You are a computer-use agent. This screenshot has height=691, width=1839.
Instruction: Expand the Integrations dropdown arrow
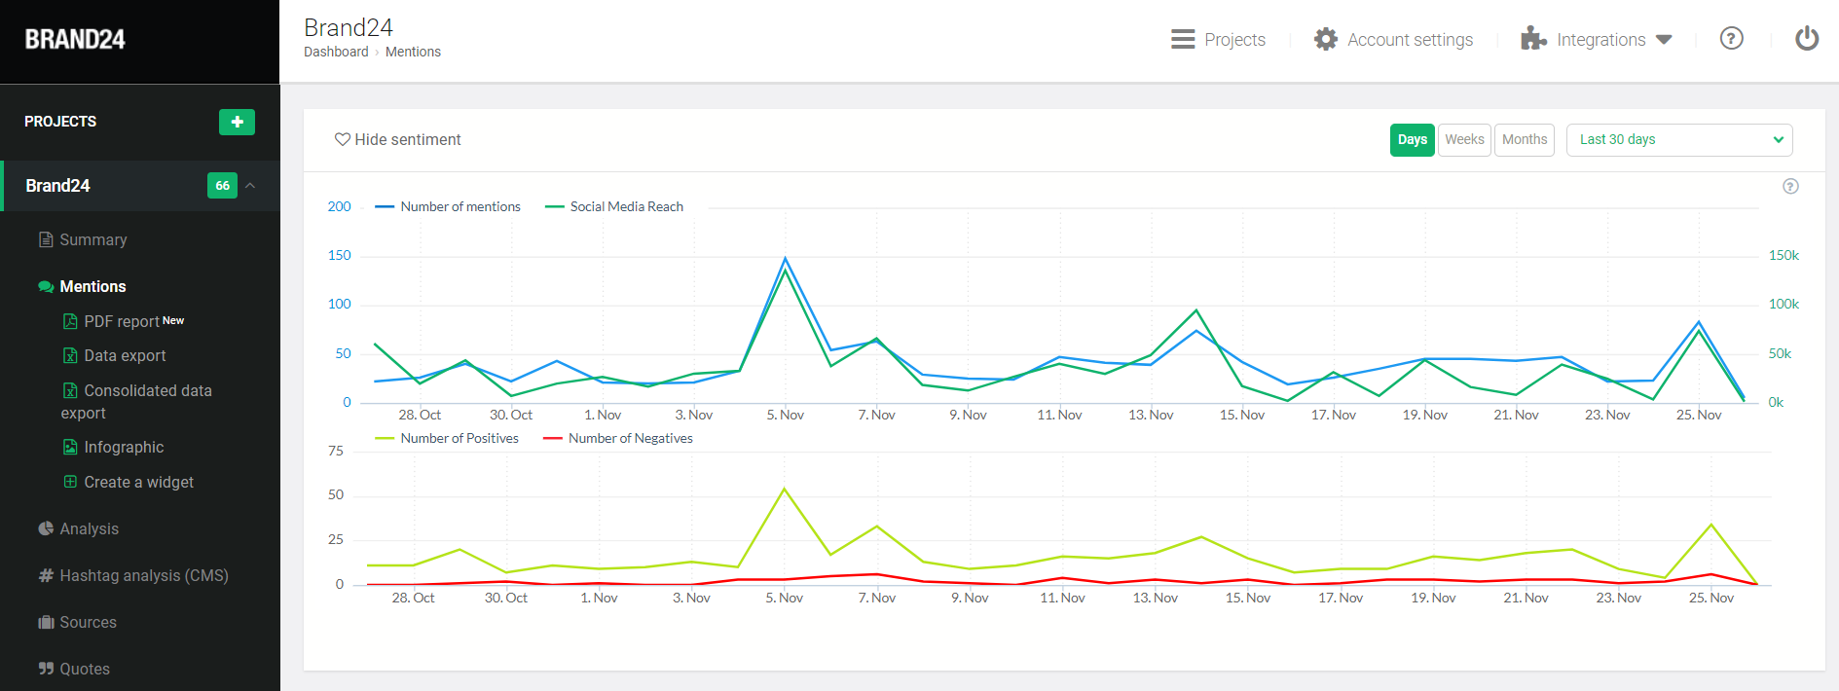1664,40
